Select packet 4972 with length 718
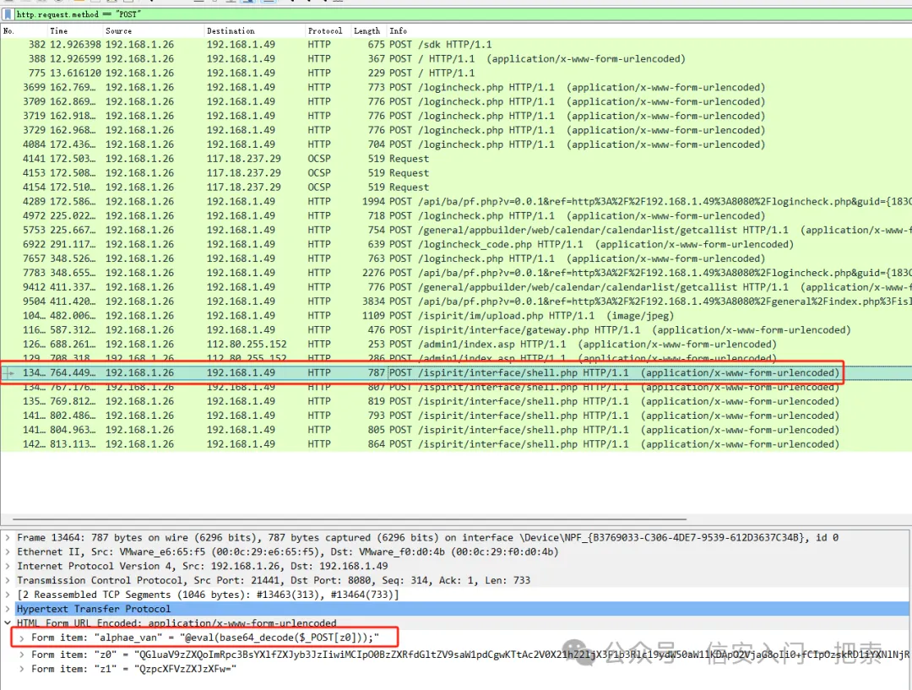Viewport: 912px width, 690px height. (456, 215)
